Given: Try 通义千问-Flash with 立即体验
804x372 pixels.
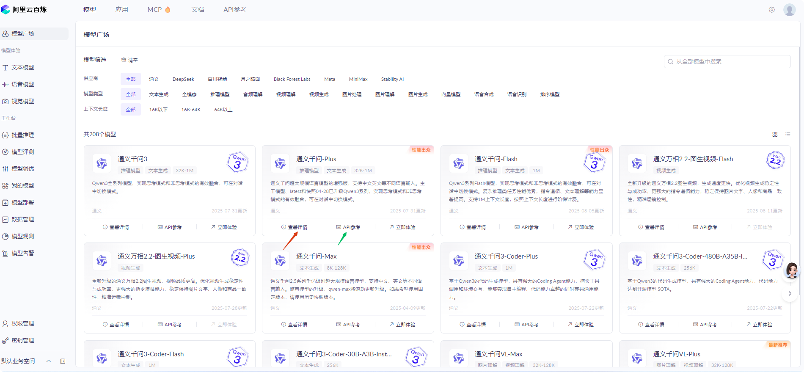Looking at the screenshot, I should tap(581, 227).
